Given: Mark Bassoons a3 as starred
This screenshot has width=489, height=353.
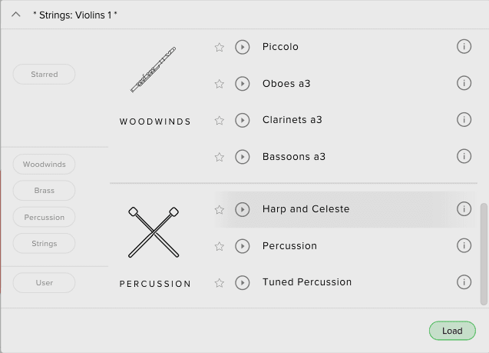Looking at the screenshot, I should pos(220,157).
